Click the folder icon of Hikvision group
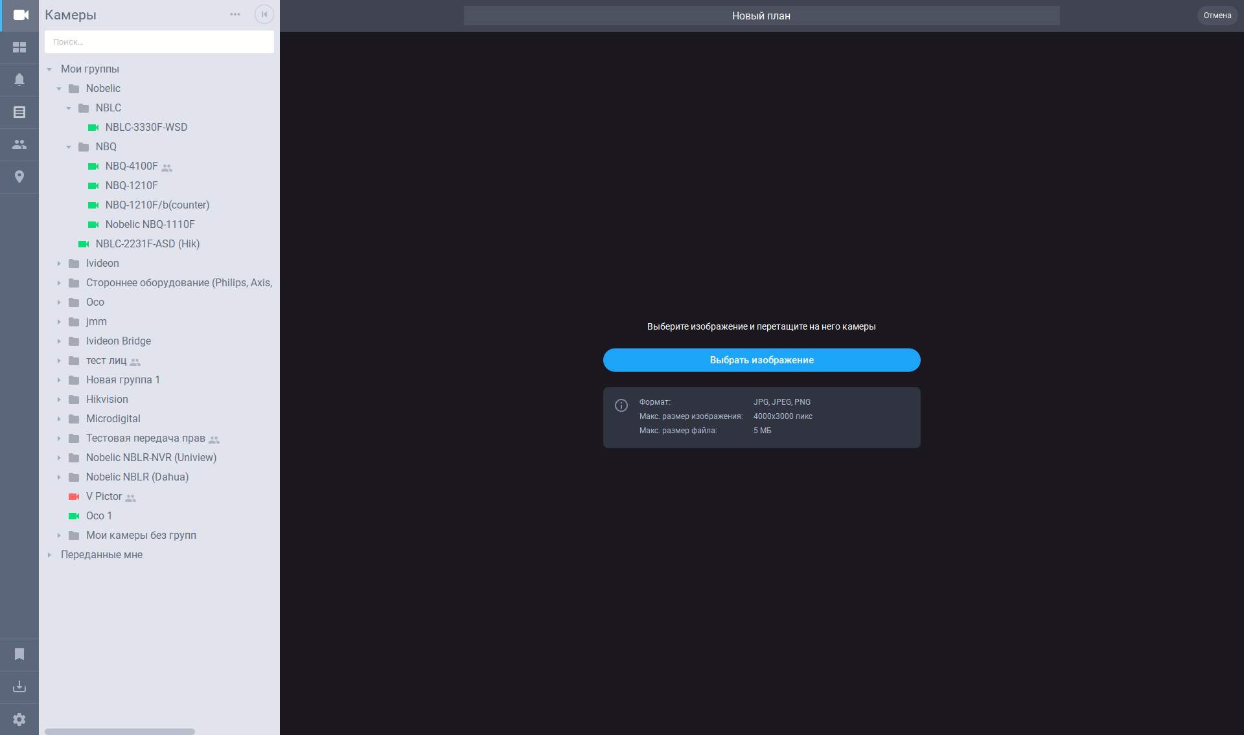The image size is (1244, 735). tap(74, 400)
